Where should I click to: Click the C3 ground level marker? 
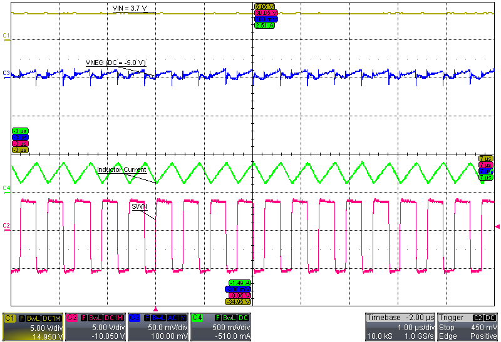point(6,74)
